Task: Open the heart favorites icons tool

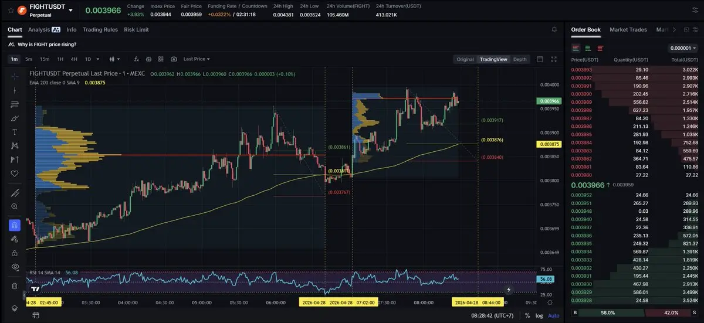Action: pos(15,174)
